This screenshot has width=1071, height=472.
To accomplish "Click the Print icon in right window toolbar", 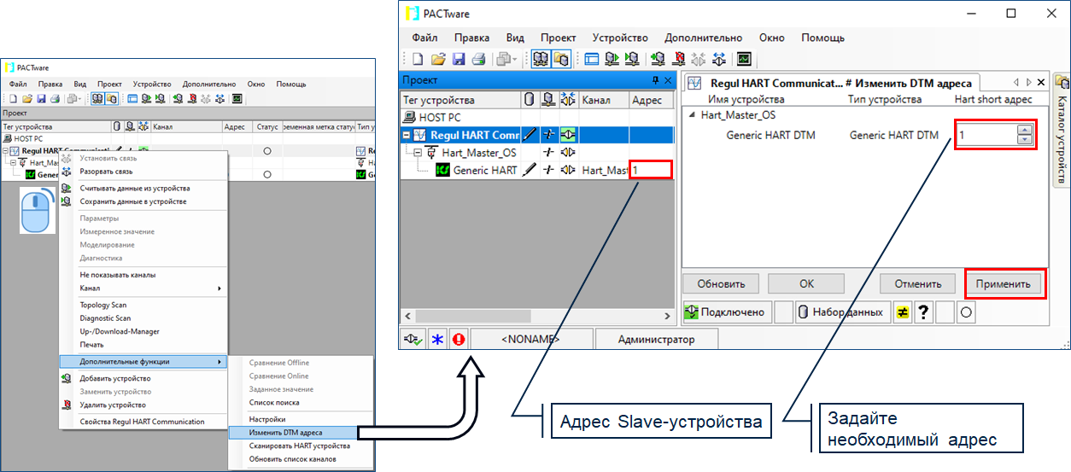I will tap(478, 59).
